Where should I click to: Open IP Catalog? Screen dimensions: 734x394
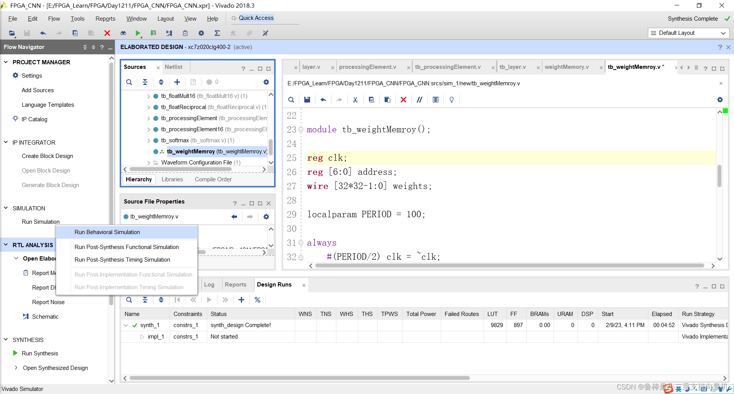[34, 119]
